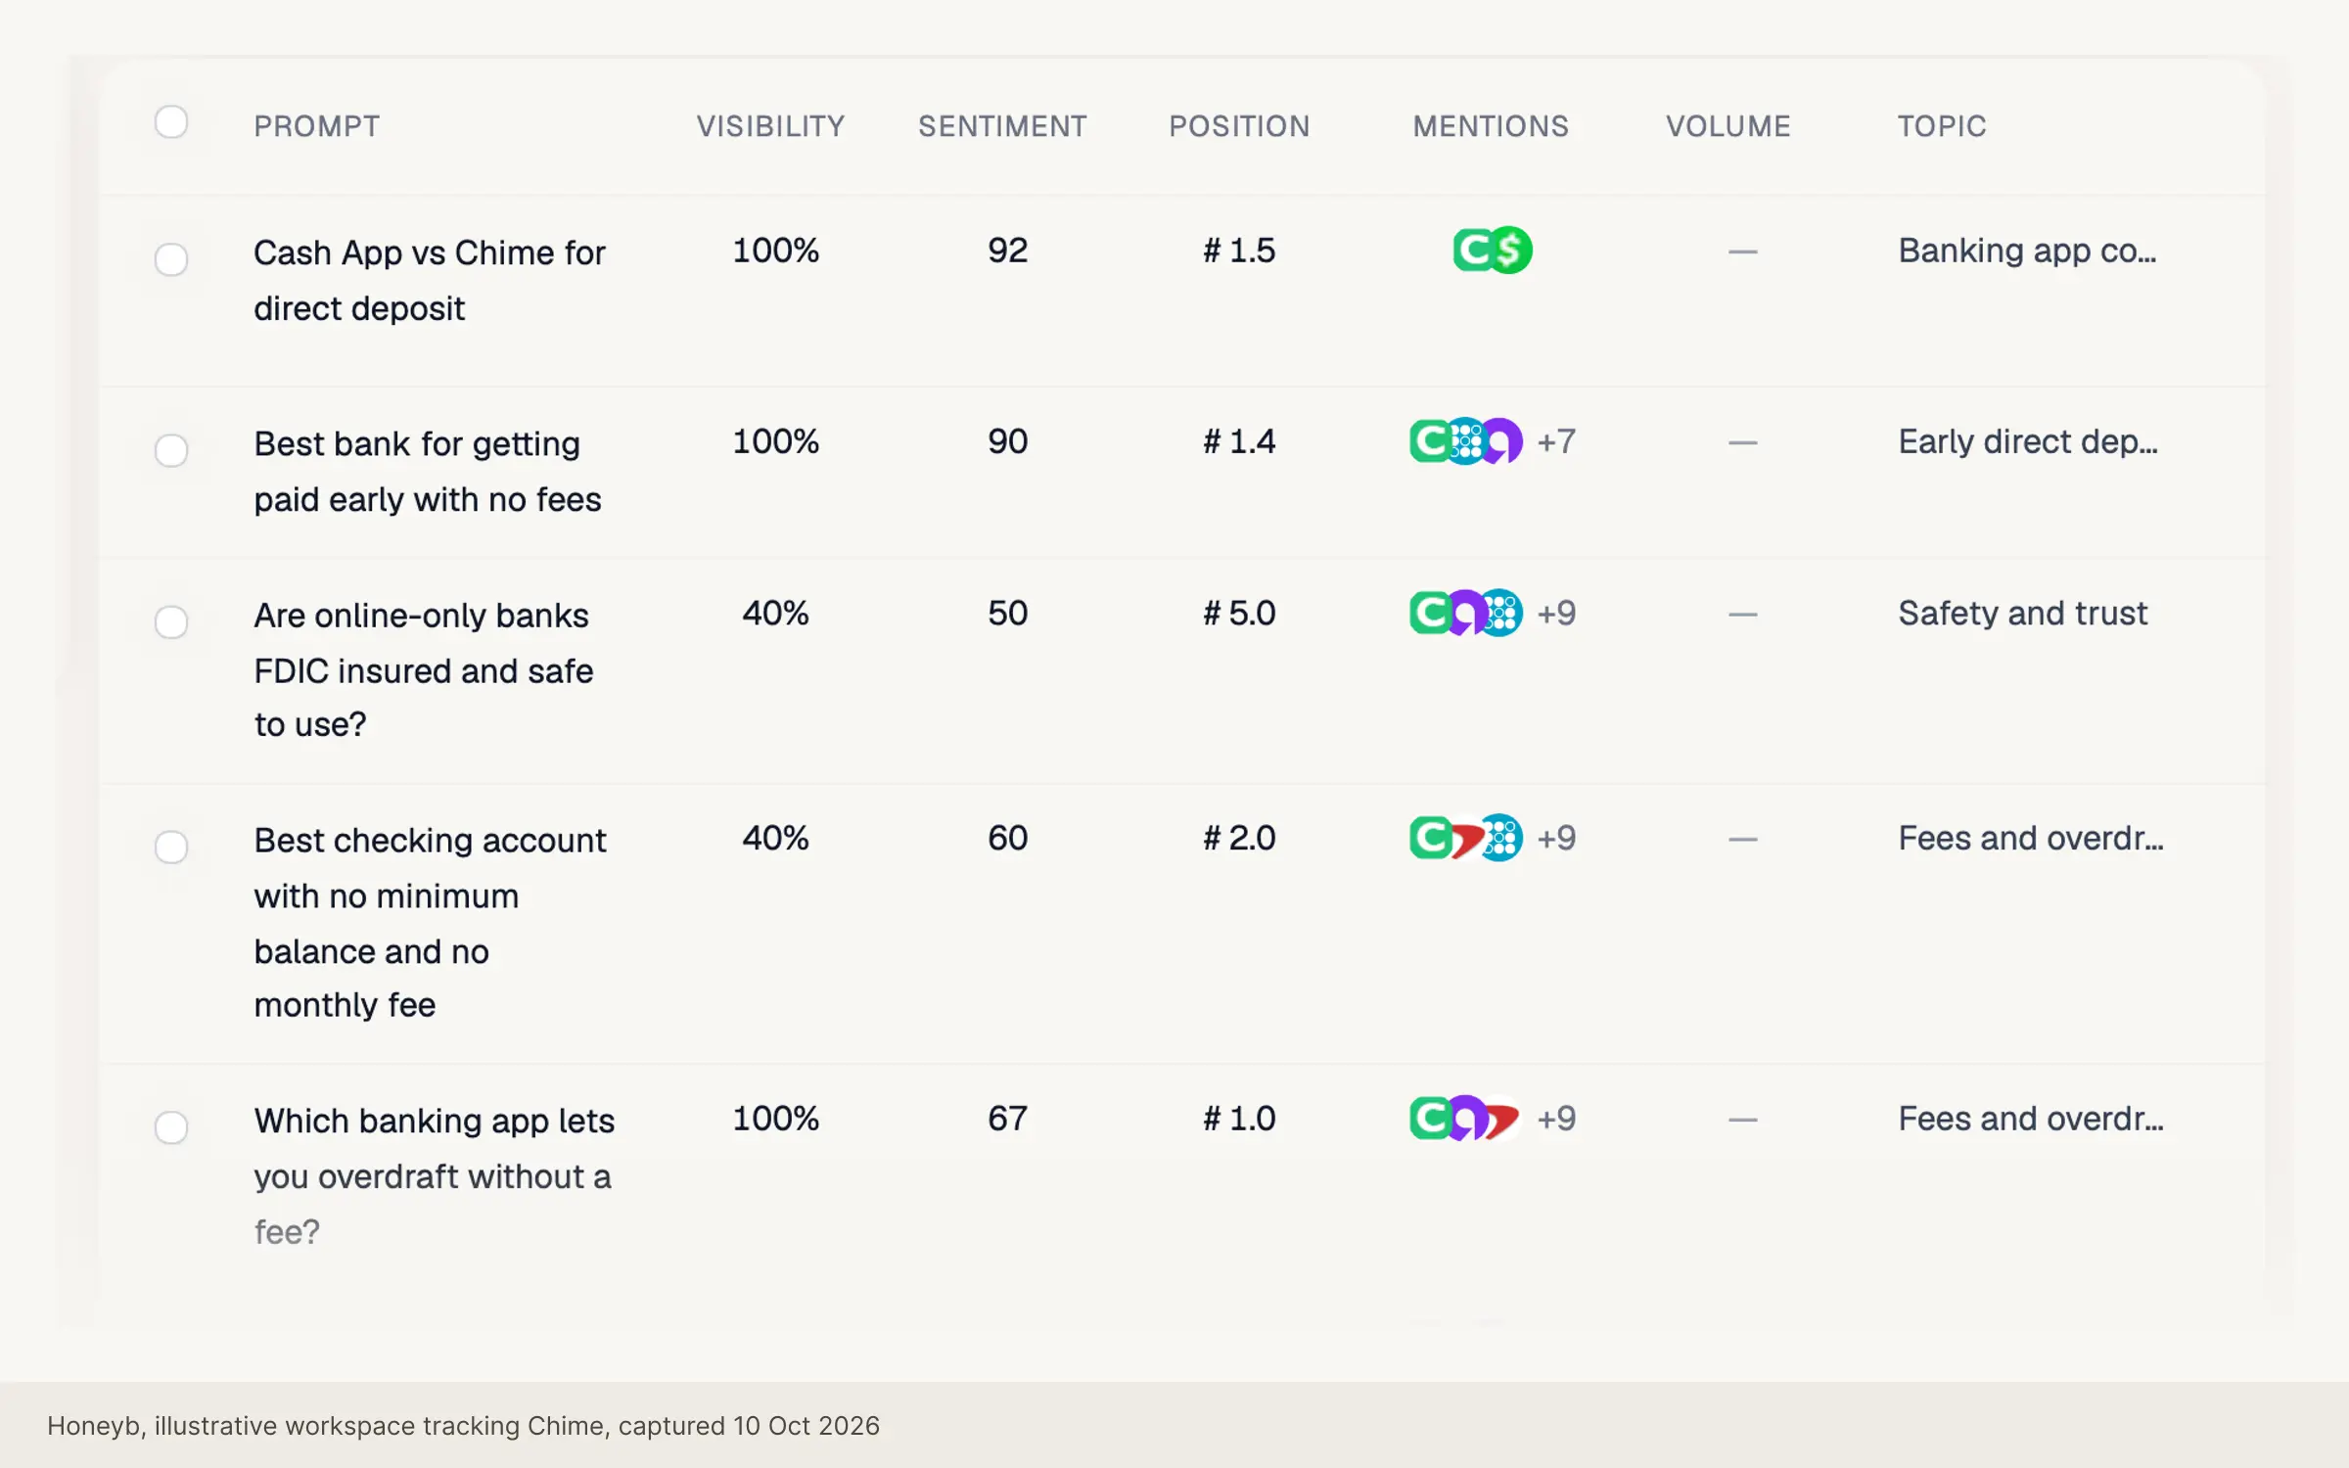The image size is (2349, 1468).
Task: Click green Chime logo in 'Best checking account' row
Action: coord(1431,839)
